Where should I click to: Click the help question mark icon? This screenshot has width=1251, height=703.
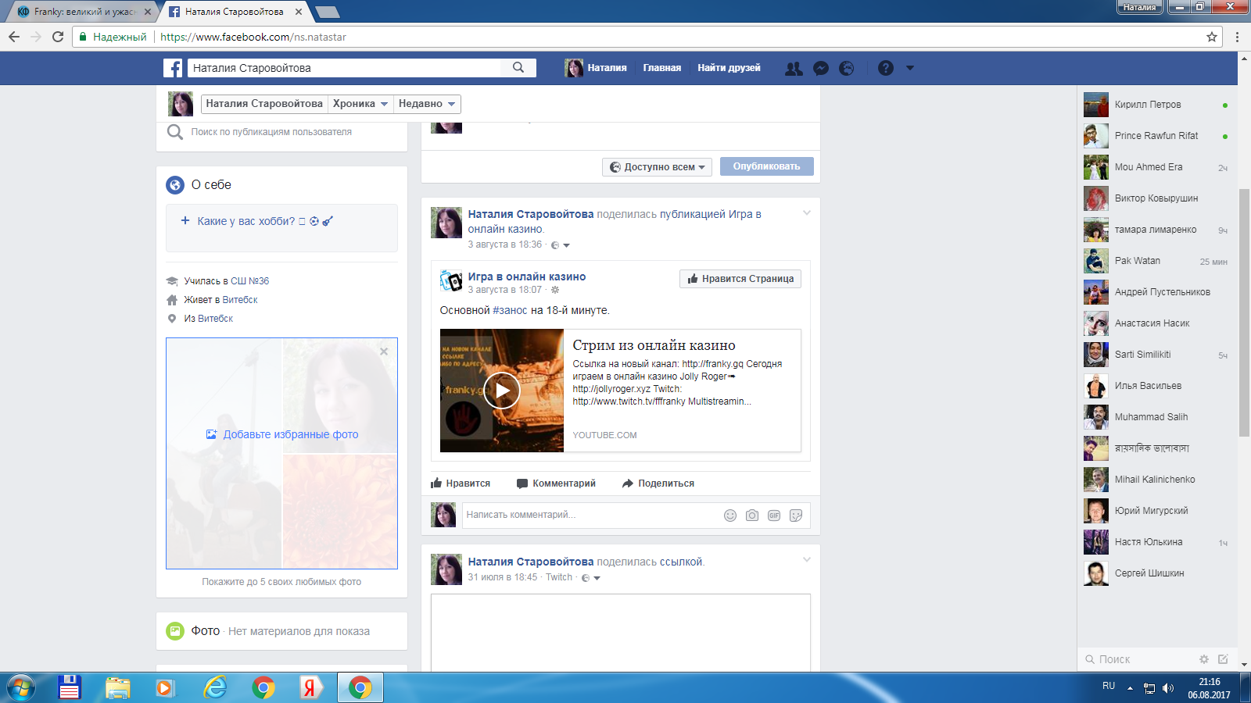coord(885,69)
